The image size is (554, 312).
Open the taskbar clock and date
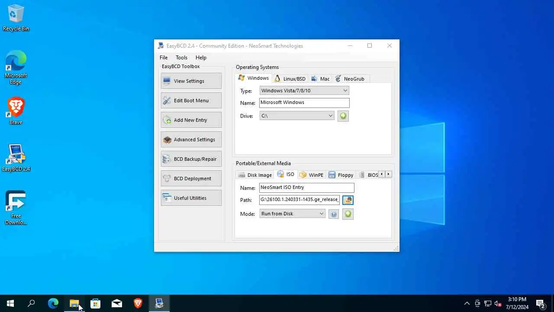(517, 303)
